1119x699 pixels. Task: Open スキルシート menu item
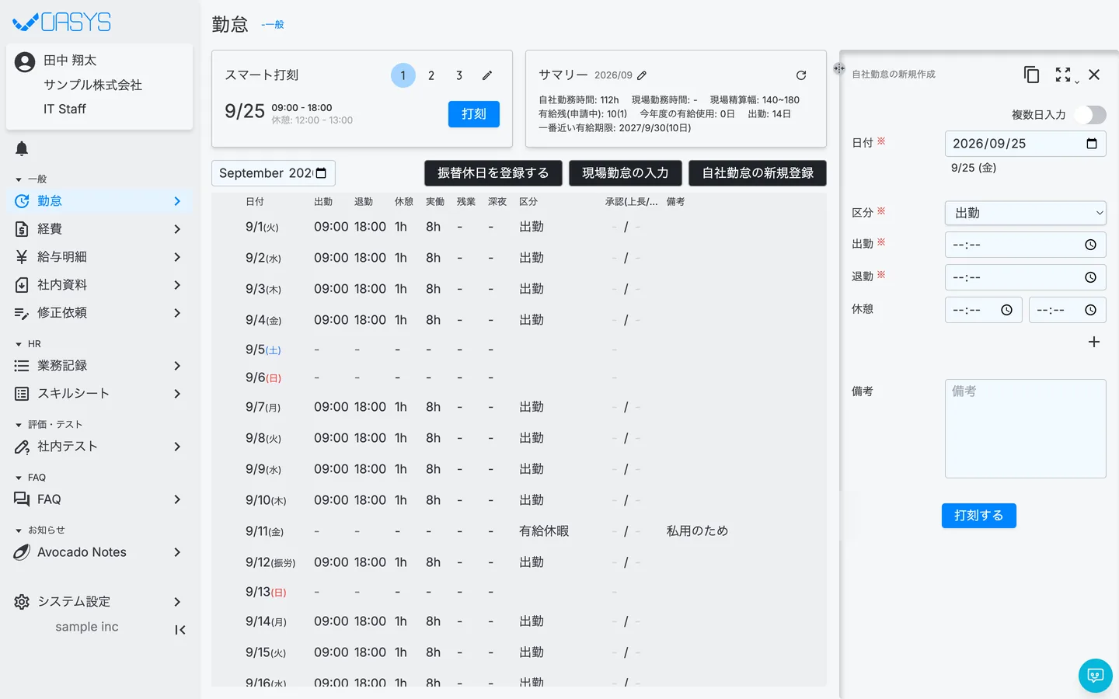[x=99, y=394]
